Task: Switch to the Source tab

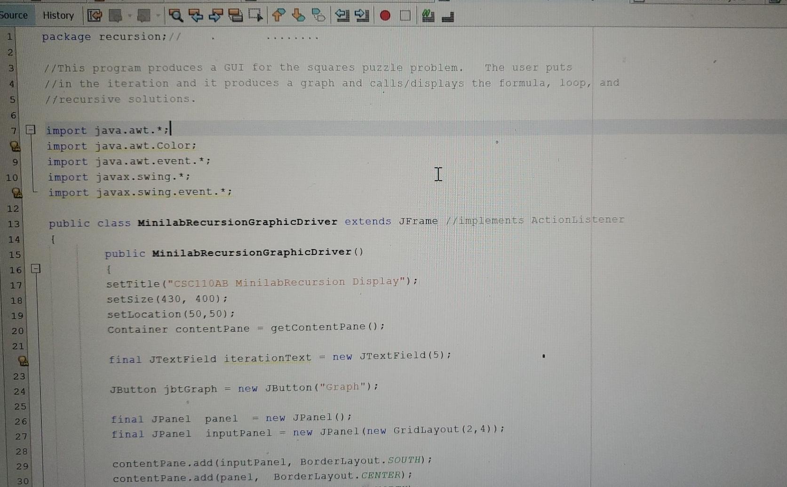Action: click(x=14, y=15)
